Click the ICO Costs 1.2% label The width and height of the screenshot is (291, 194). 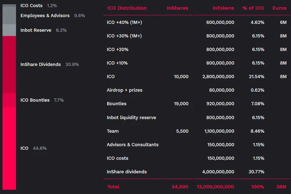coord(38,6)
